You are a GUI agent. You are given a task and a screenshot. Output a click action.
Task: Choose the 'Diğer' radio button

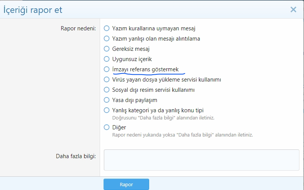click(x=107, y=127)
